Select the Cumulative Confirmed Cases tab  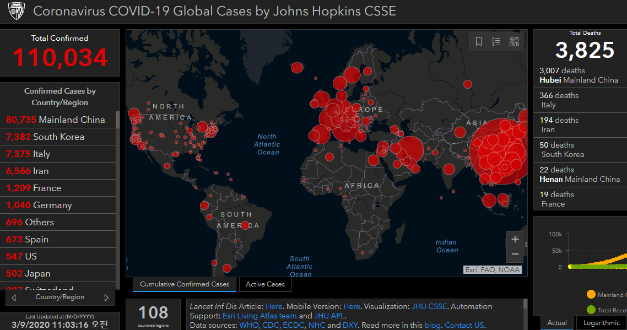pos(185,284)
